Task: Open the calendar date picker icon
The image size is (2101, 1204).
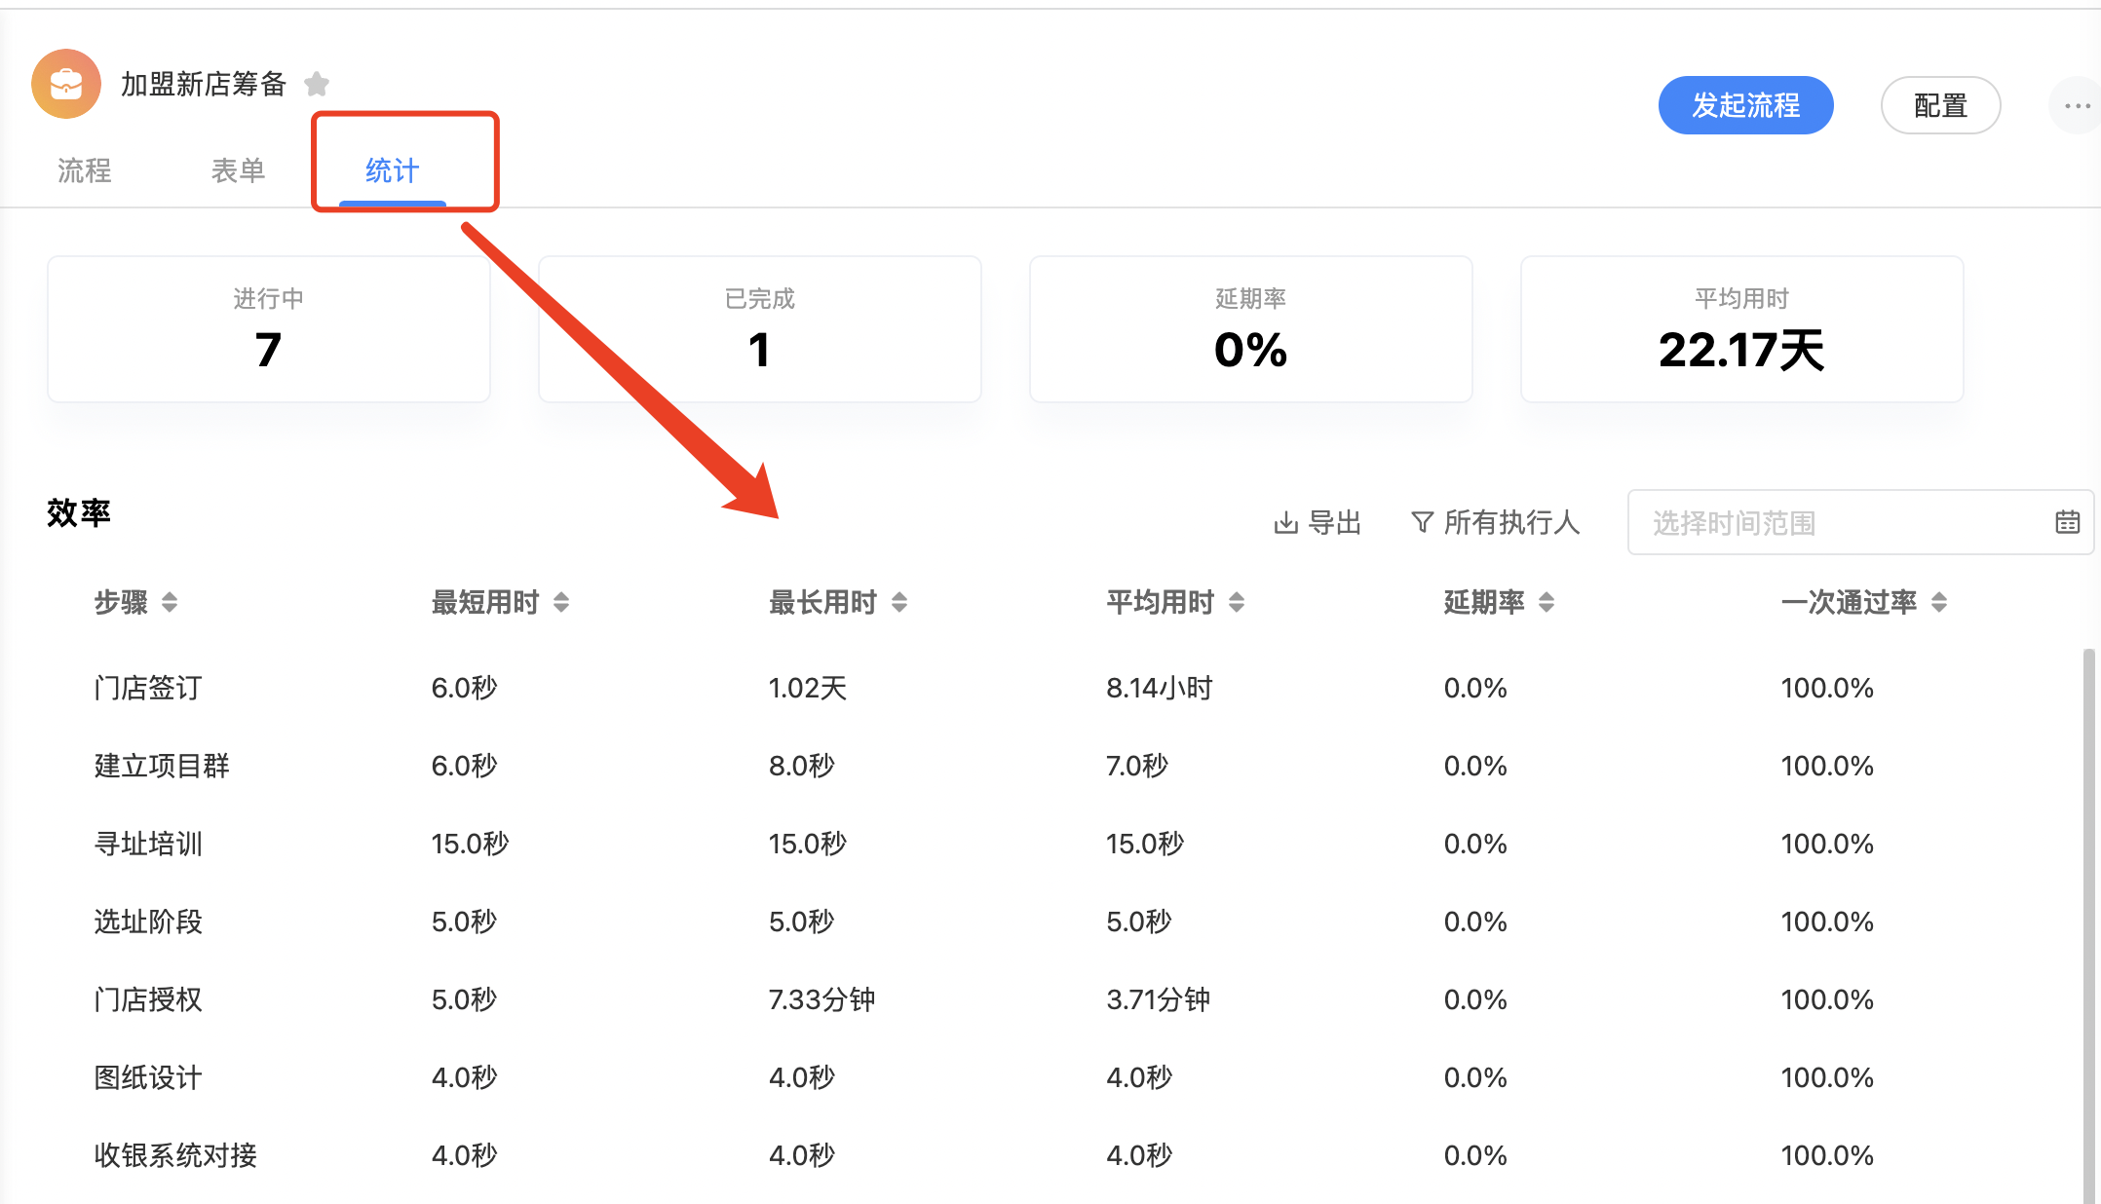Action: pyautogui.click(x=2067, y=522)
